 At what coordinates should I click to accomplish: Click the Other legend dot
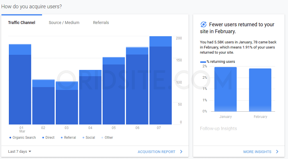click(102, 138)
